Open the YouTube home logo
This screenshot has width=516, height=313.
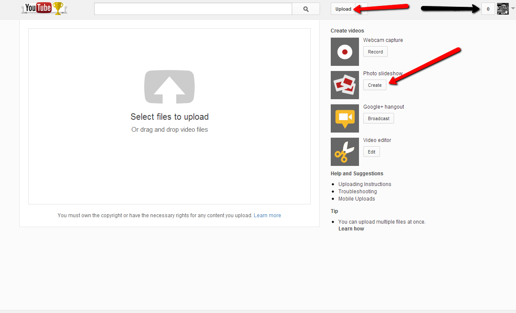coord(44,8)
